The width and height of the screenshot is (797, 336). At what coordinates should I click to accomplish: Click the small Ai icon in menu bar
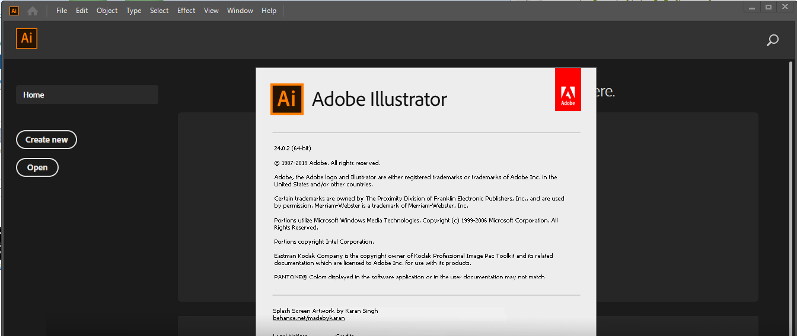tap(14, 11)
